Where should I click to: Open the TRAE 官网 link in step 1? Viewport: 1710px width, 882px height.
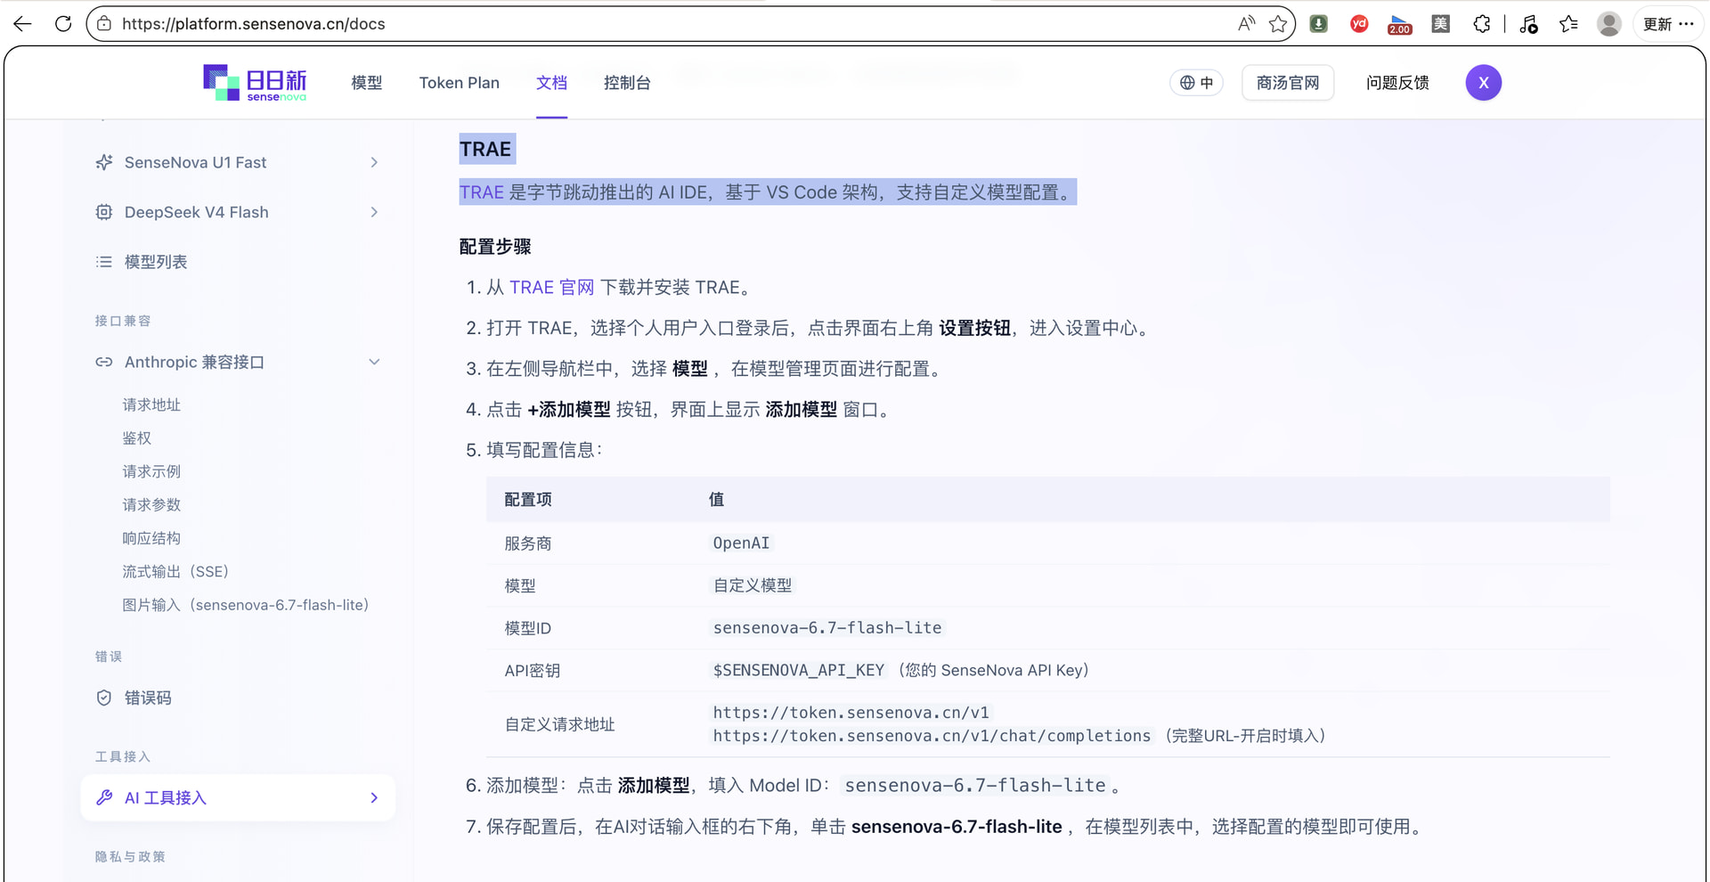click(552, 287)
